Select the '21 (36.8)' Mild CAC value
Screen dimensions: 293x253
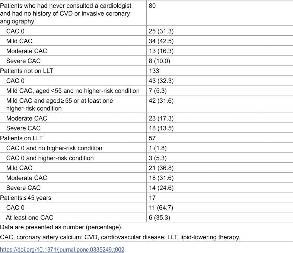(161, 168)
